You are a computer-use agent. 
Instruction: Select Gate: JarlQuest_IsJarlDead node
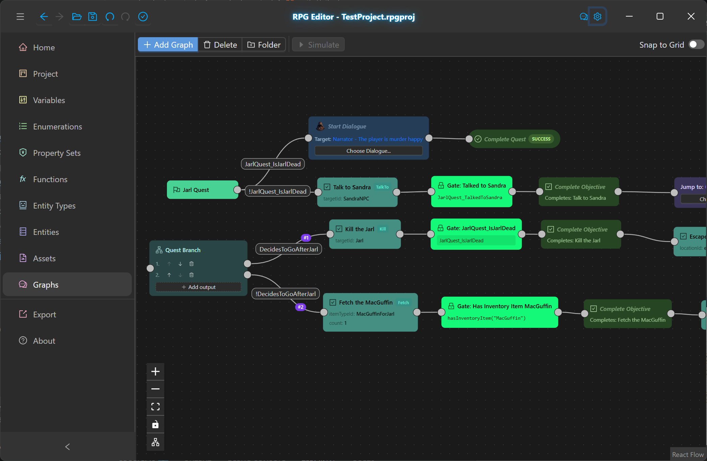point(476,234)
